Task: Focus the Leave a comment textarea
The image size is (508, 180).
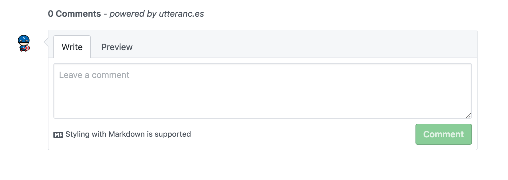Action: 262,91
